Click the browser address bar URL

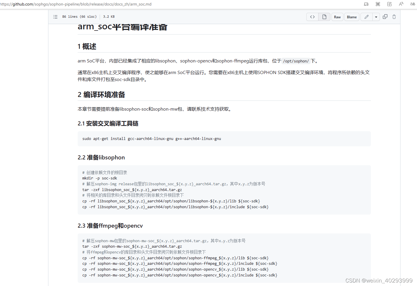pyautogui.click(x=76, y=4)
